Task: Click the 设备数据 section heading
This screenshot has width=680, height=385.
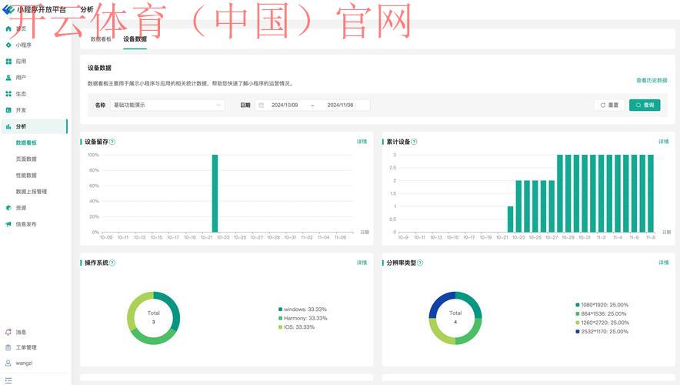Action: (99, 68)
